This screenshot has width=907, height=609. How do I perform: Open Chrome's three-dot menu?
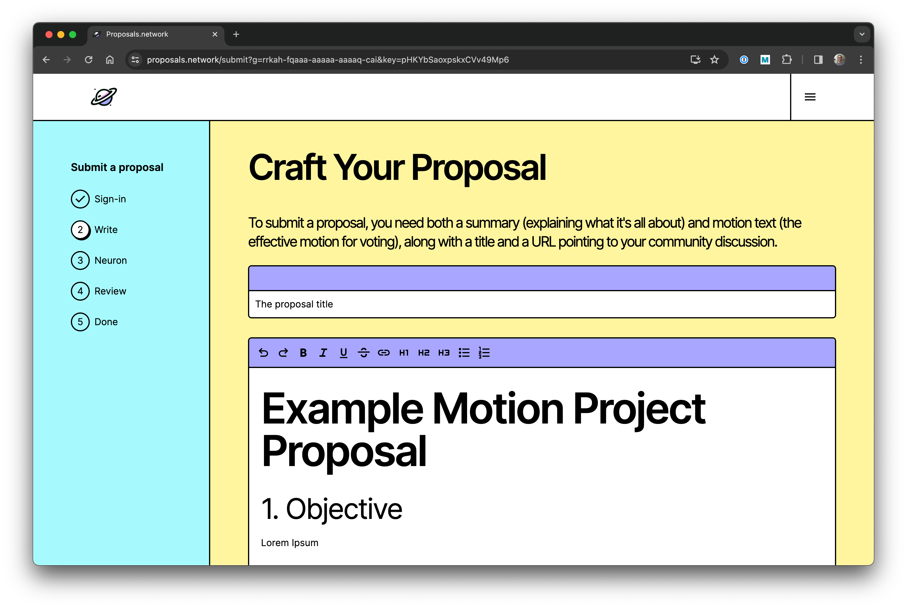point(861,60)
